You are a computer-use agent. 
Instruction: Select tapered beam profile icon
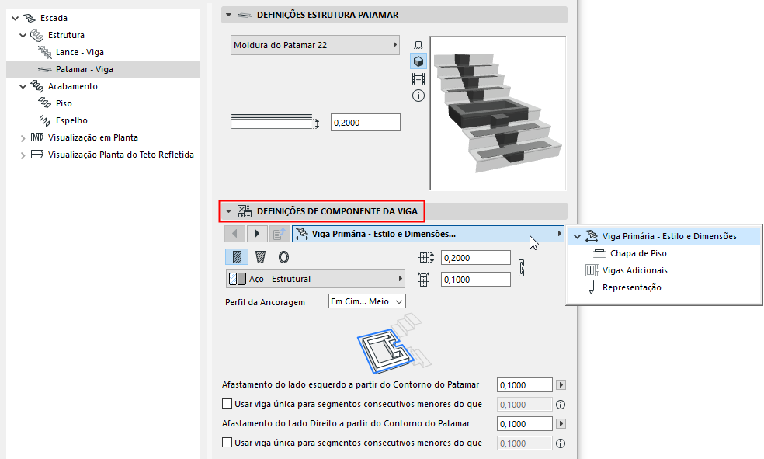[x=260, y=257]
